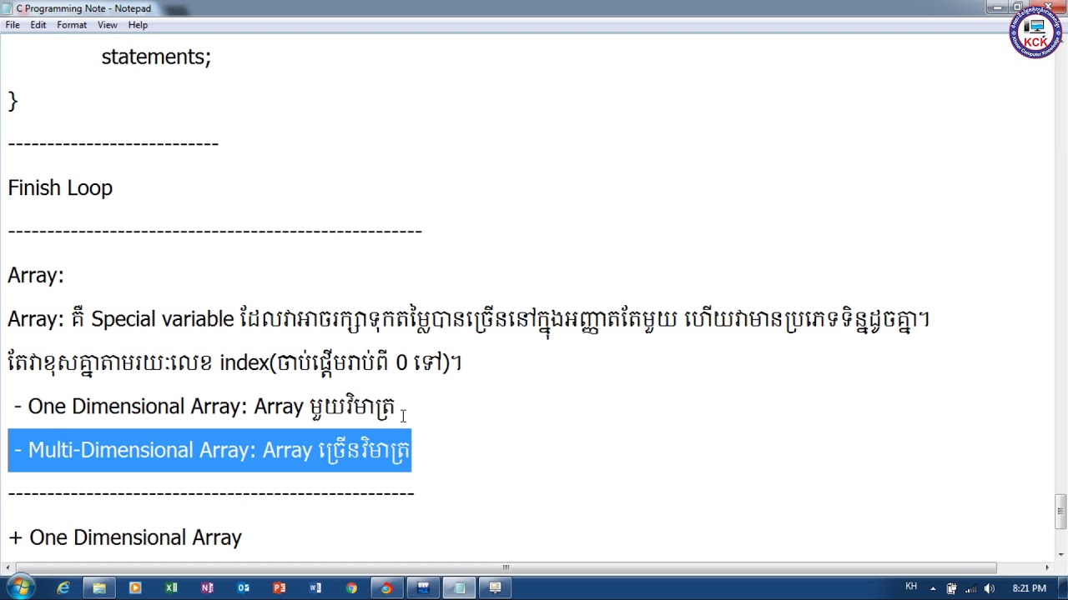Switch to the DEV-C++ taskbar window
This screenshot has height=600, width=1068.
point(423,588)
